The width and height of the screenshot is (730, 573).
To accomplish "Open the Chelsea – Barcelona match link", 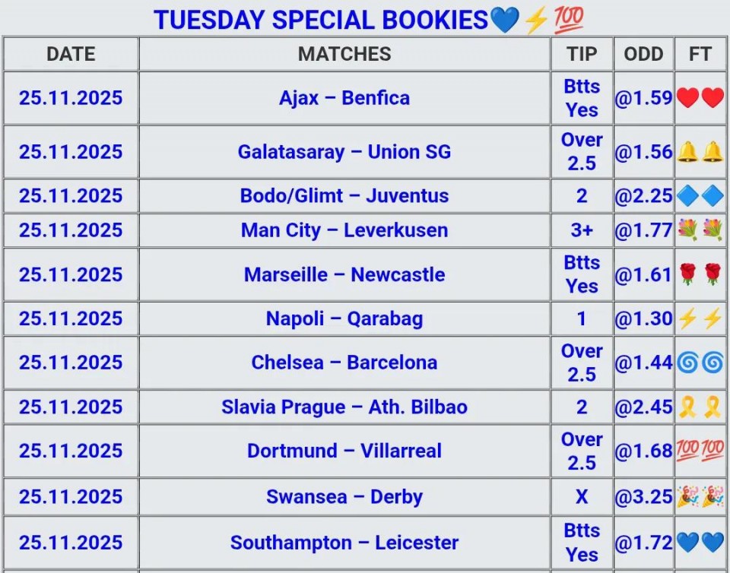I will tap(344, 363).
